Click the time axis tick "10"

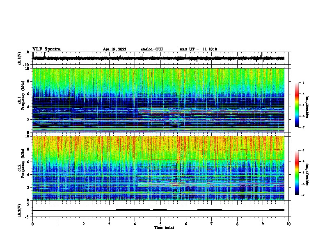coord(288,224)
